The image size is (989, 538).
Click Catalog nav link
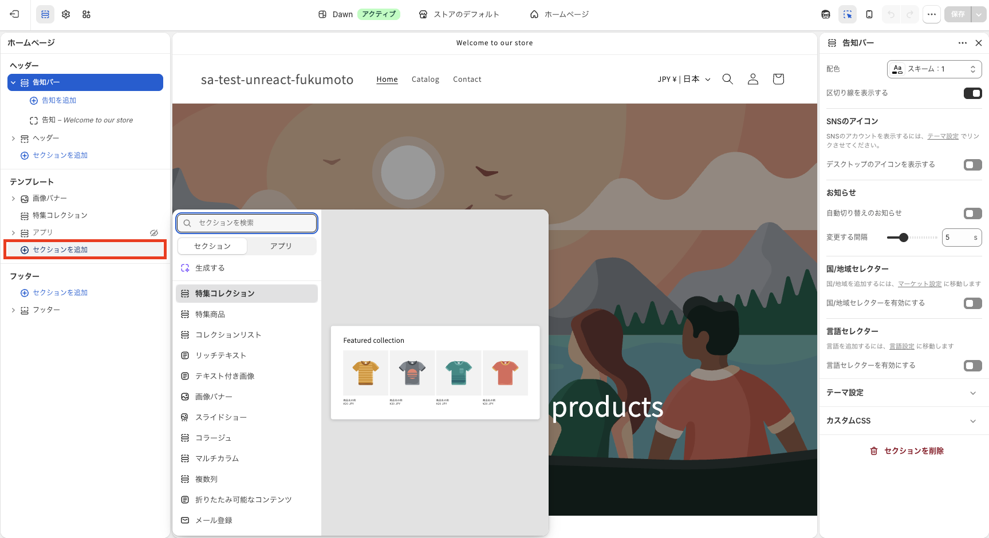(x=425, y=80)
